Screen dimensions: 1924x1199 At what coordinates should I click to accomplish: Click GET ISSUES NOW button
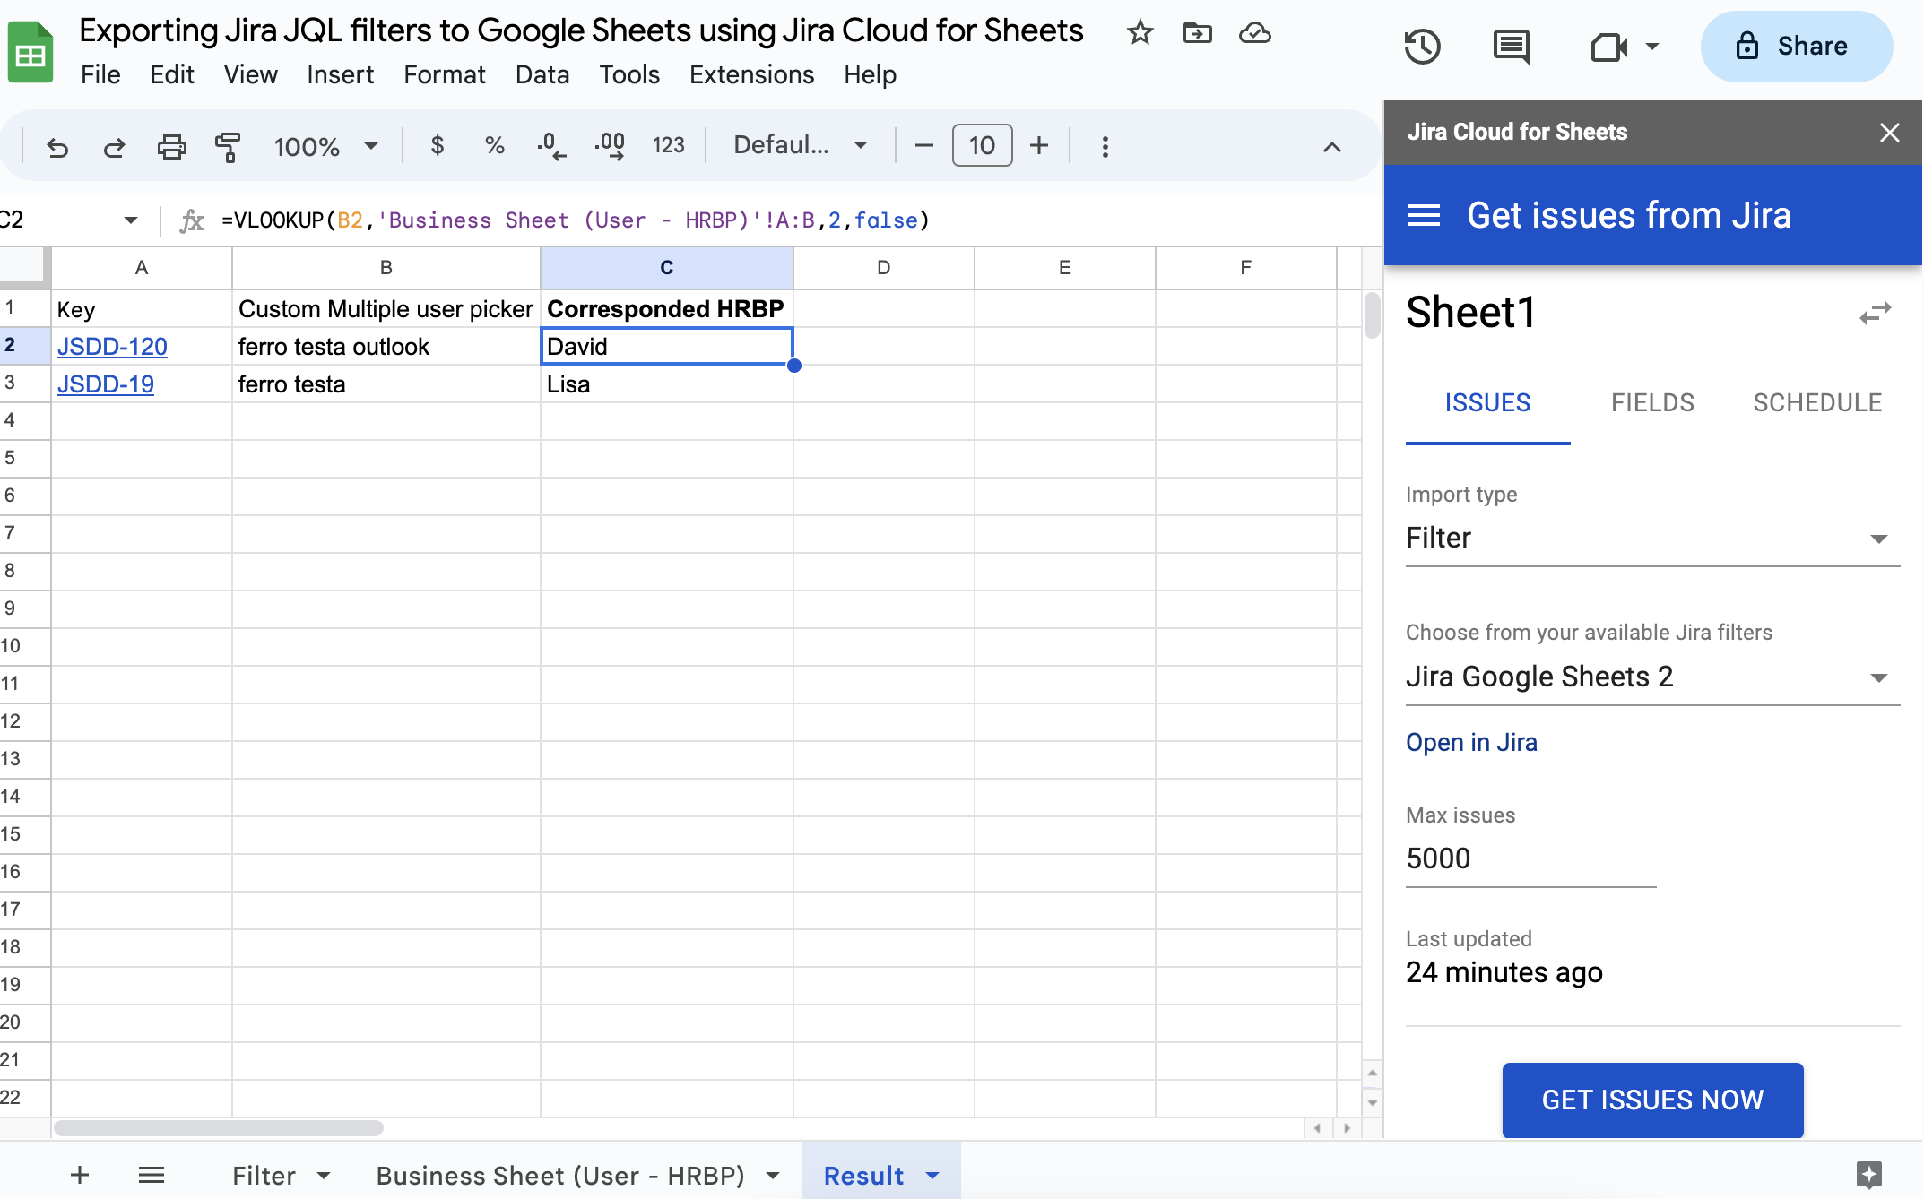[1652, 1100]
